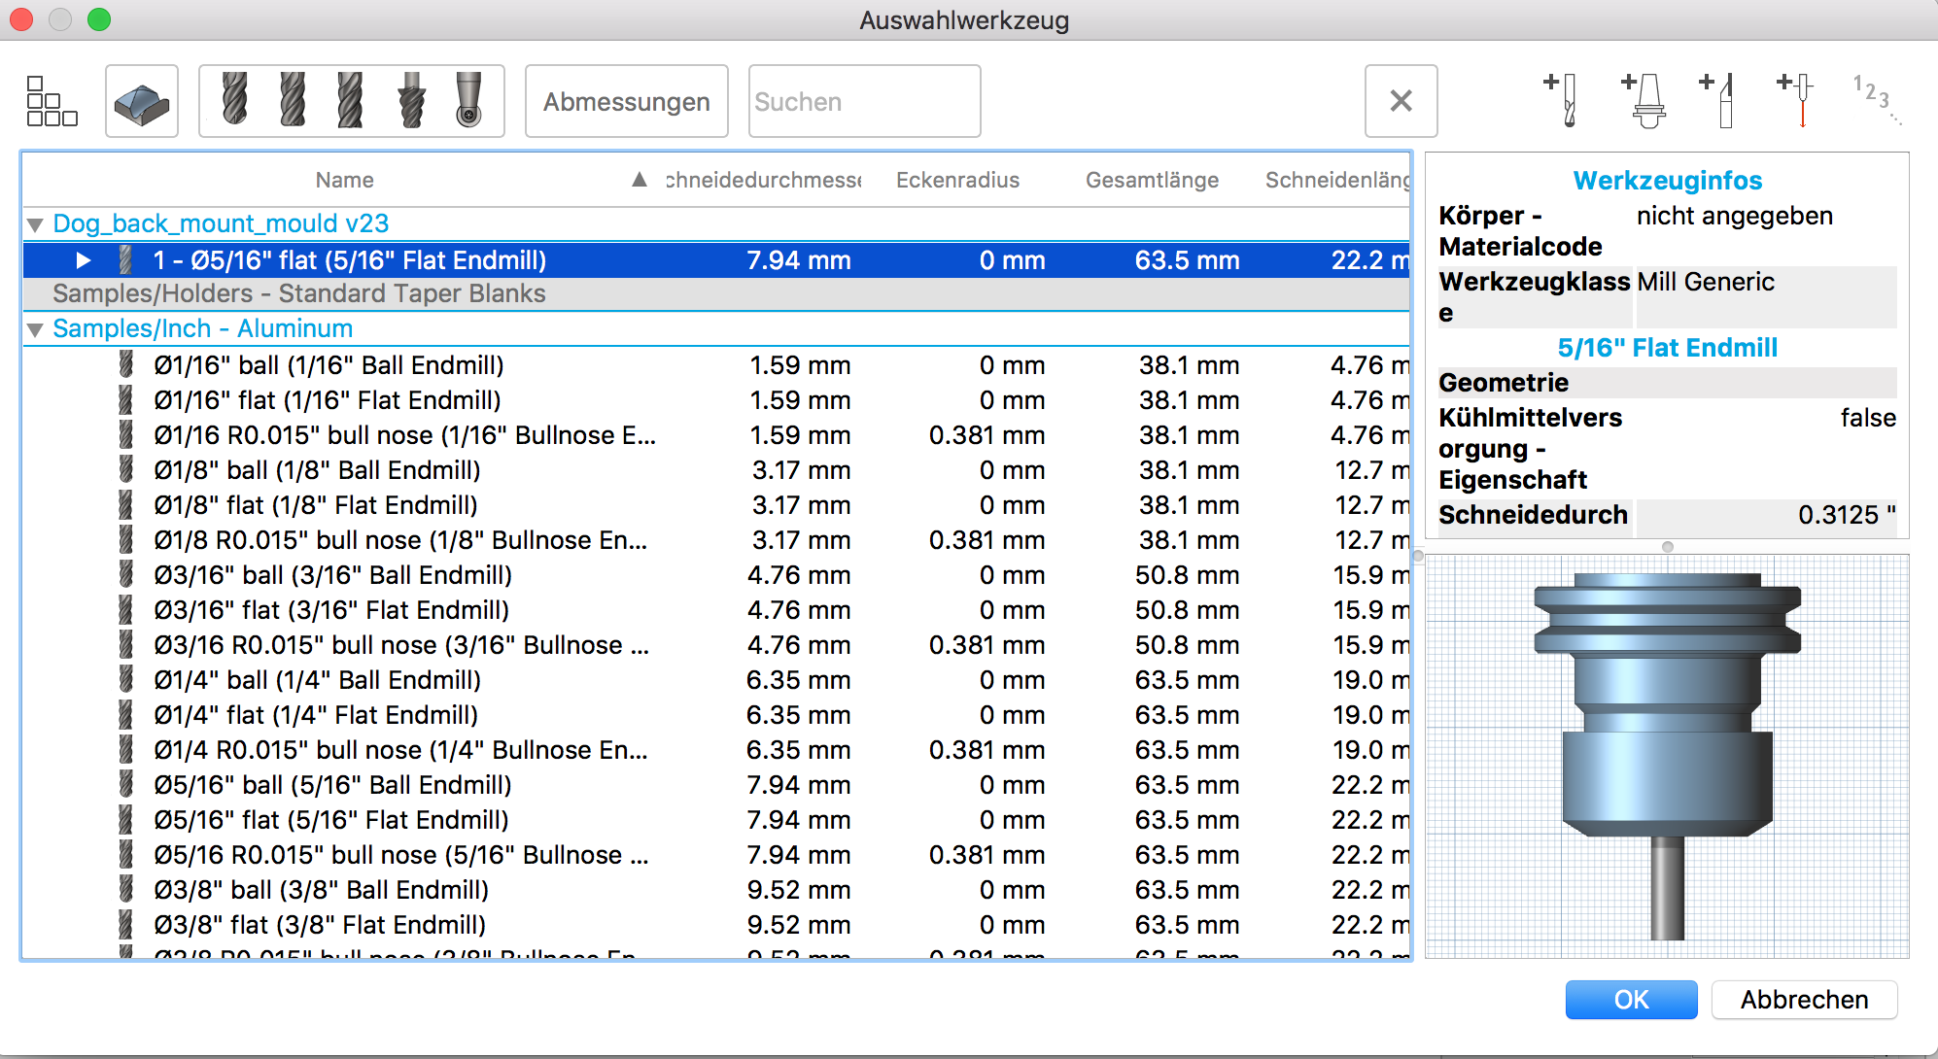This screenshot has height=1059, width=1938.
Task: Add a new milling tool
Action: coord(1561,100)
